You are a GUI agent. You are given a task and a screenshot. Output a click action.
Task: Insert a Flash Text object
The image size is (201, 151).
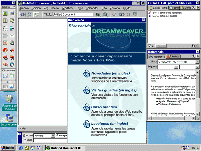point(12,57)
